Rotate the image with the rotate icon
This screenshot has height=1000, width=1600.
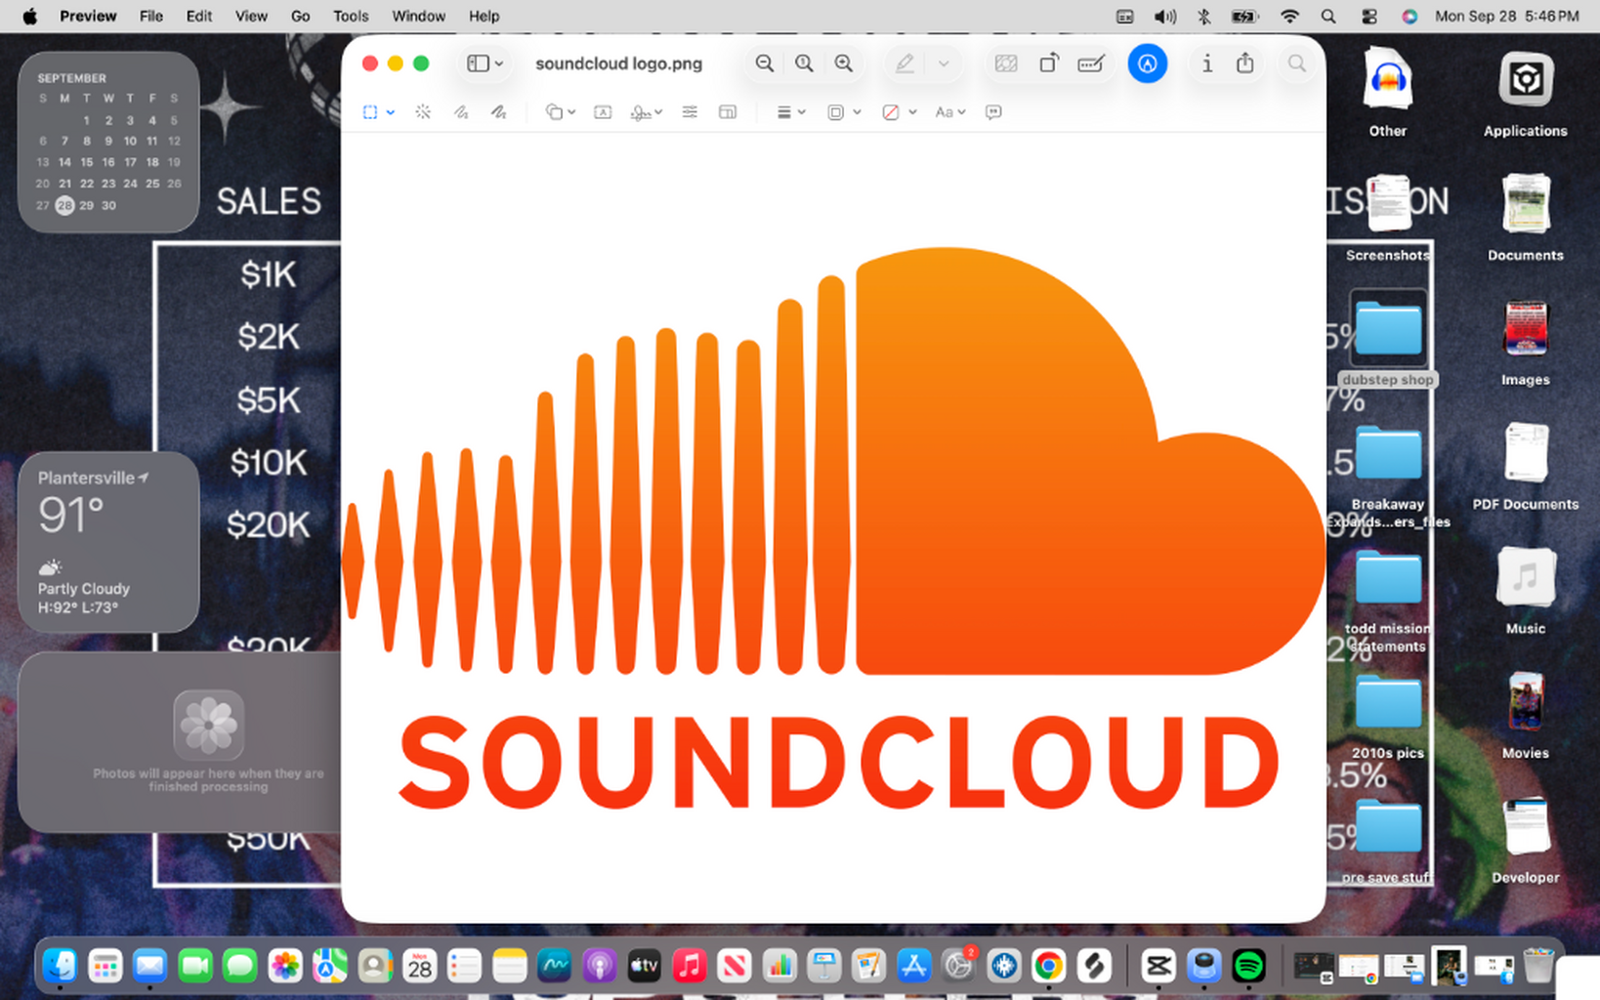tap(1049, 63)
